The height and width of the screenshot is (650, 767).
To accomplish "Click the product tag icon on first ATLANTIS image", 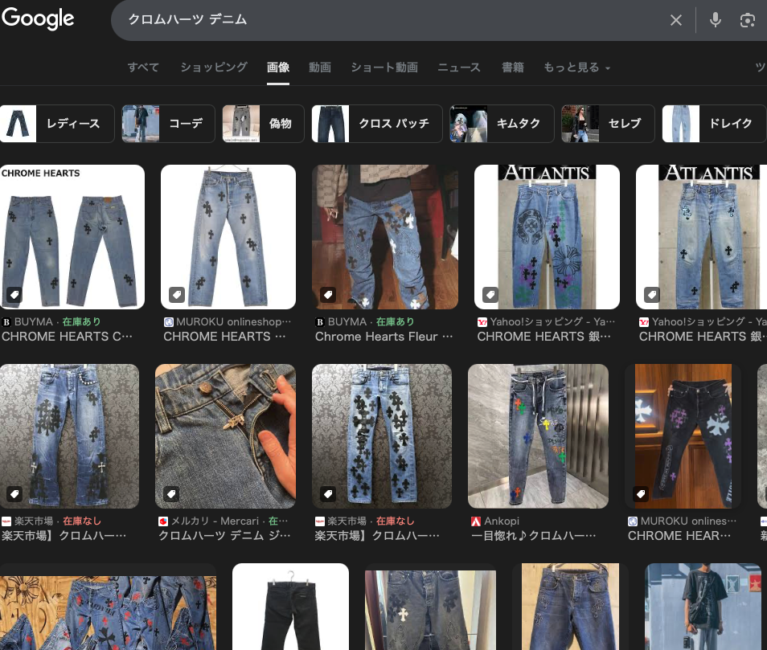I will tap(490, 295).
